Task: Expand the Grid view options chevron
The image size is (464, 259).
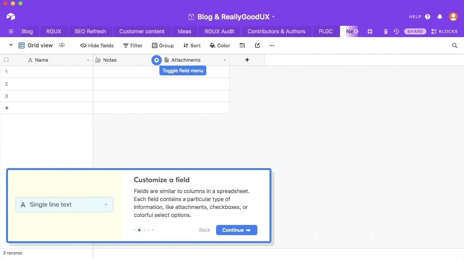Action: (x=11, y=45)
